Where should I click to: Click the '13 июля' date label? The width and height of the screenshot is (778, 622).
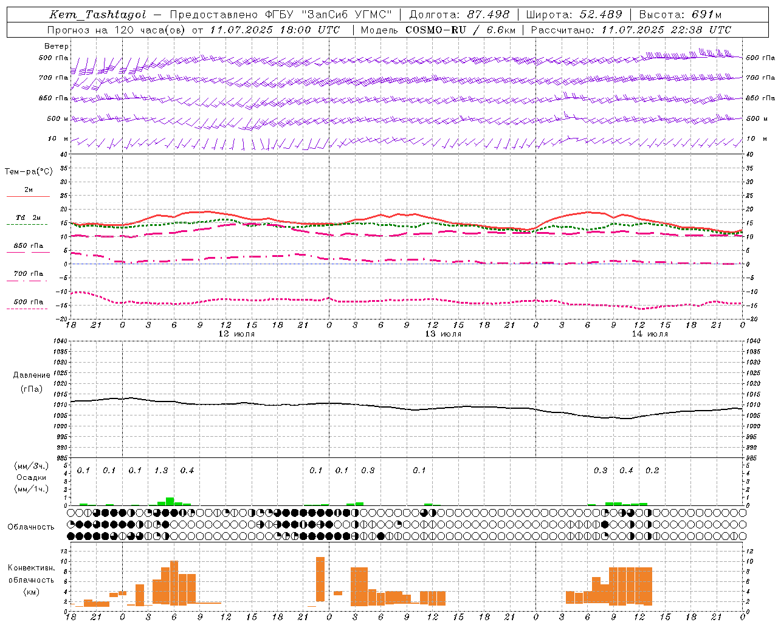[x=443, y=334]
